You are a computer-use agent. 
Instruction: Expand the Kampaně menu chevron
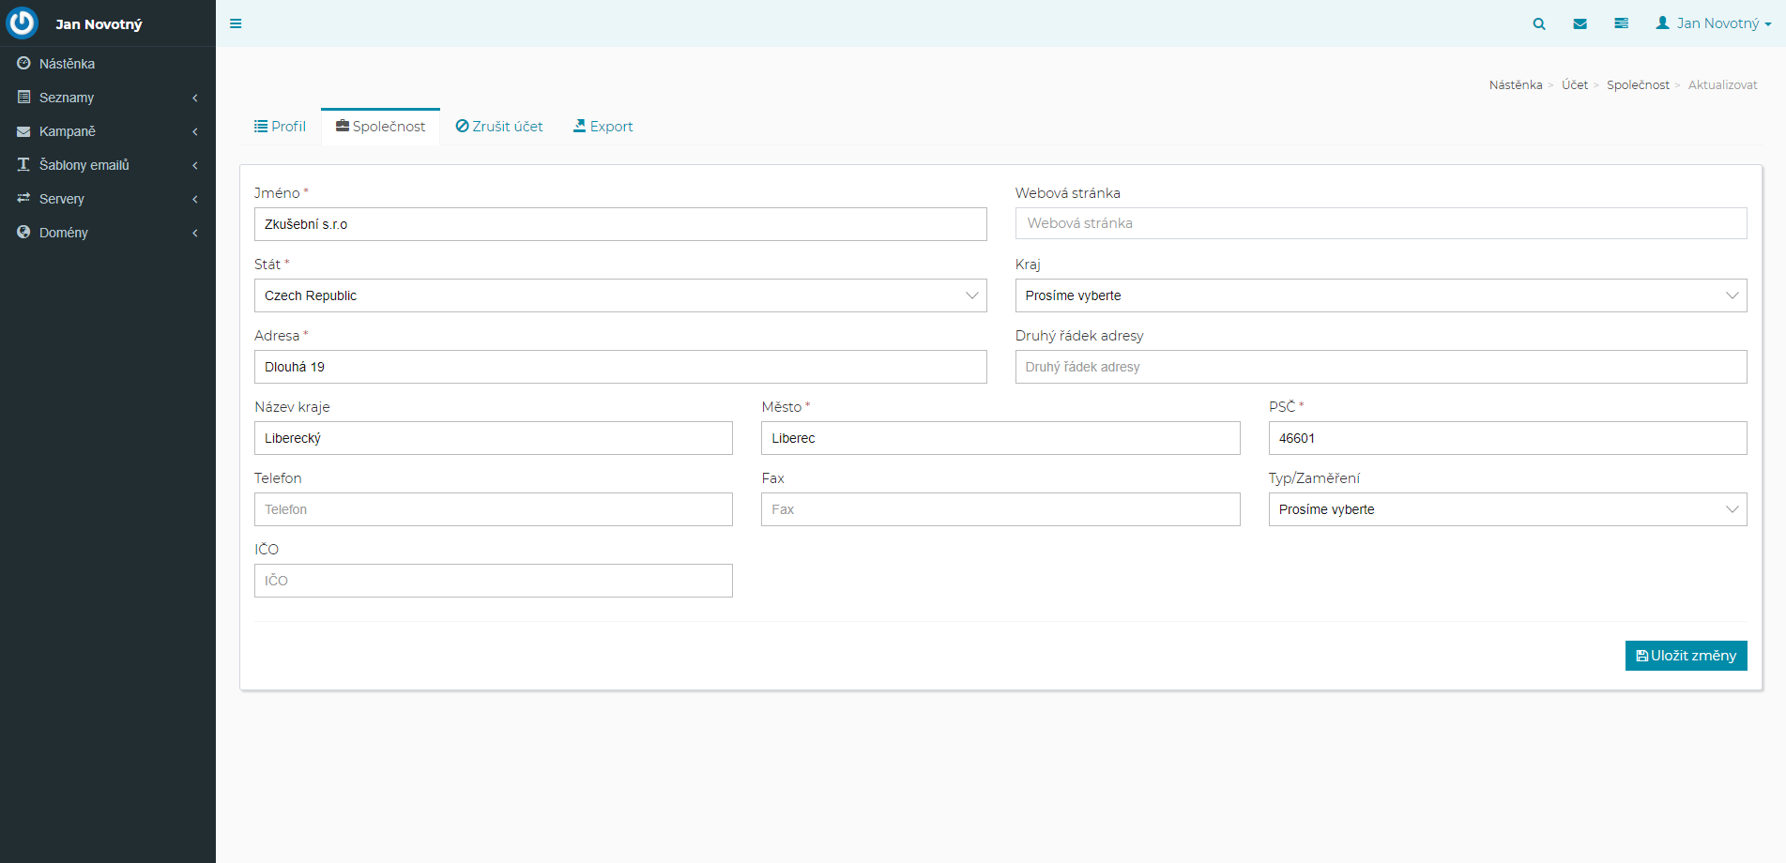[195, 131]
